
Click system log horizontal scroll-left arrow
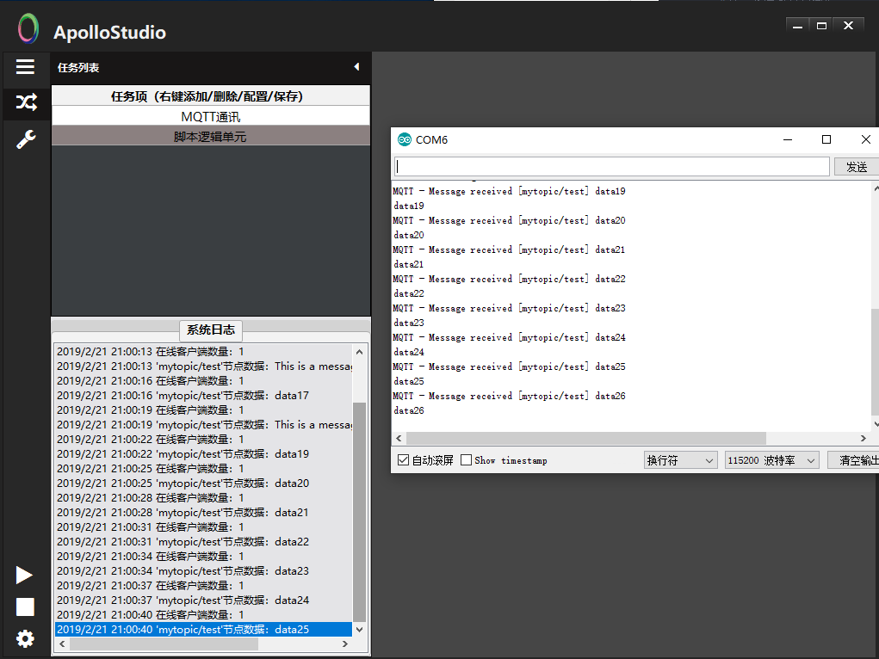(62, 644)
